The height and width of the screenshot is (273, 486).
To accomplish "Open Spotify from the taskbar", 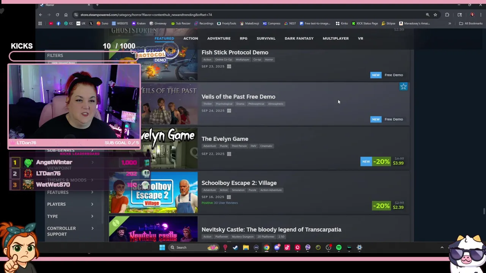I will point(339,248).
